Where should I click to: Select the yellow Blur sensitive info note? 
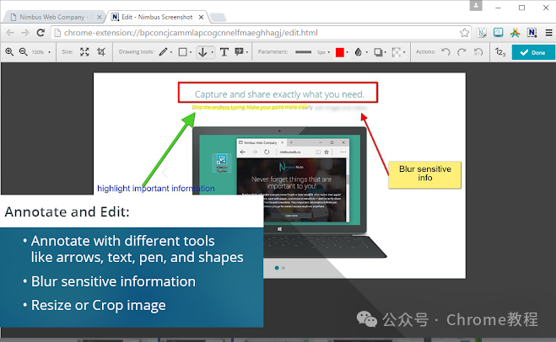[424, 175]
